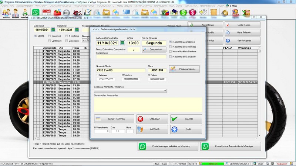Click the red dollar coin toolbar icon
Image resolution: width=296 pixels, height=166 pixels.
click(192, 13)
